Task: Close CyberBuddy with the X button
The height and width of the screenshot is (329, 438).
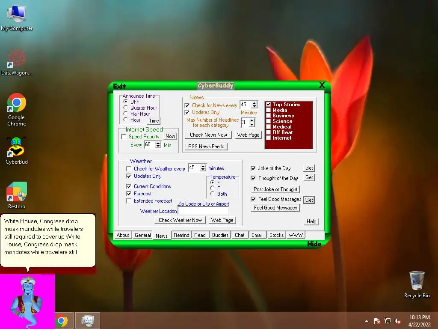Action: pos(322,85)
